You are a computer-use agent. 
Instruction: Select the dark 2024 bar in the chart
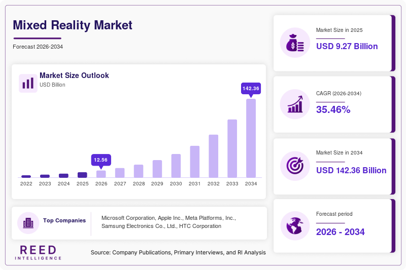coord(64,176)
